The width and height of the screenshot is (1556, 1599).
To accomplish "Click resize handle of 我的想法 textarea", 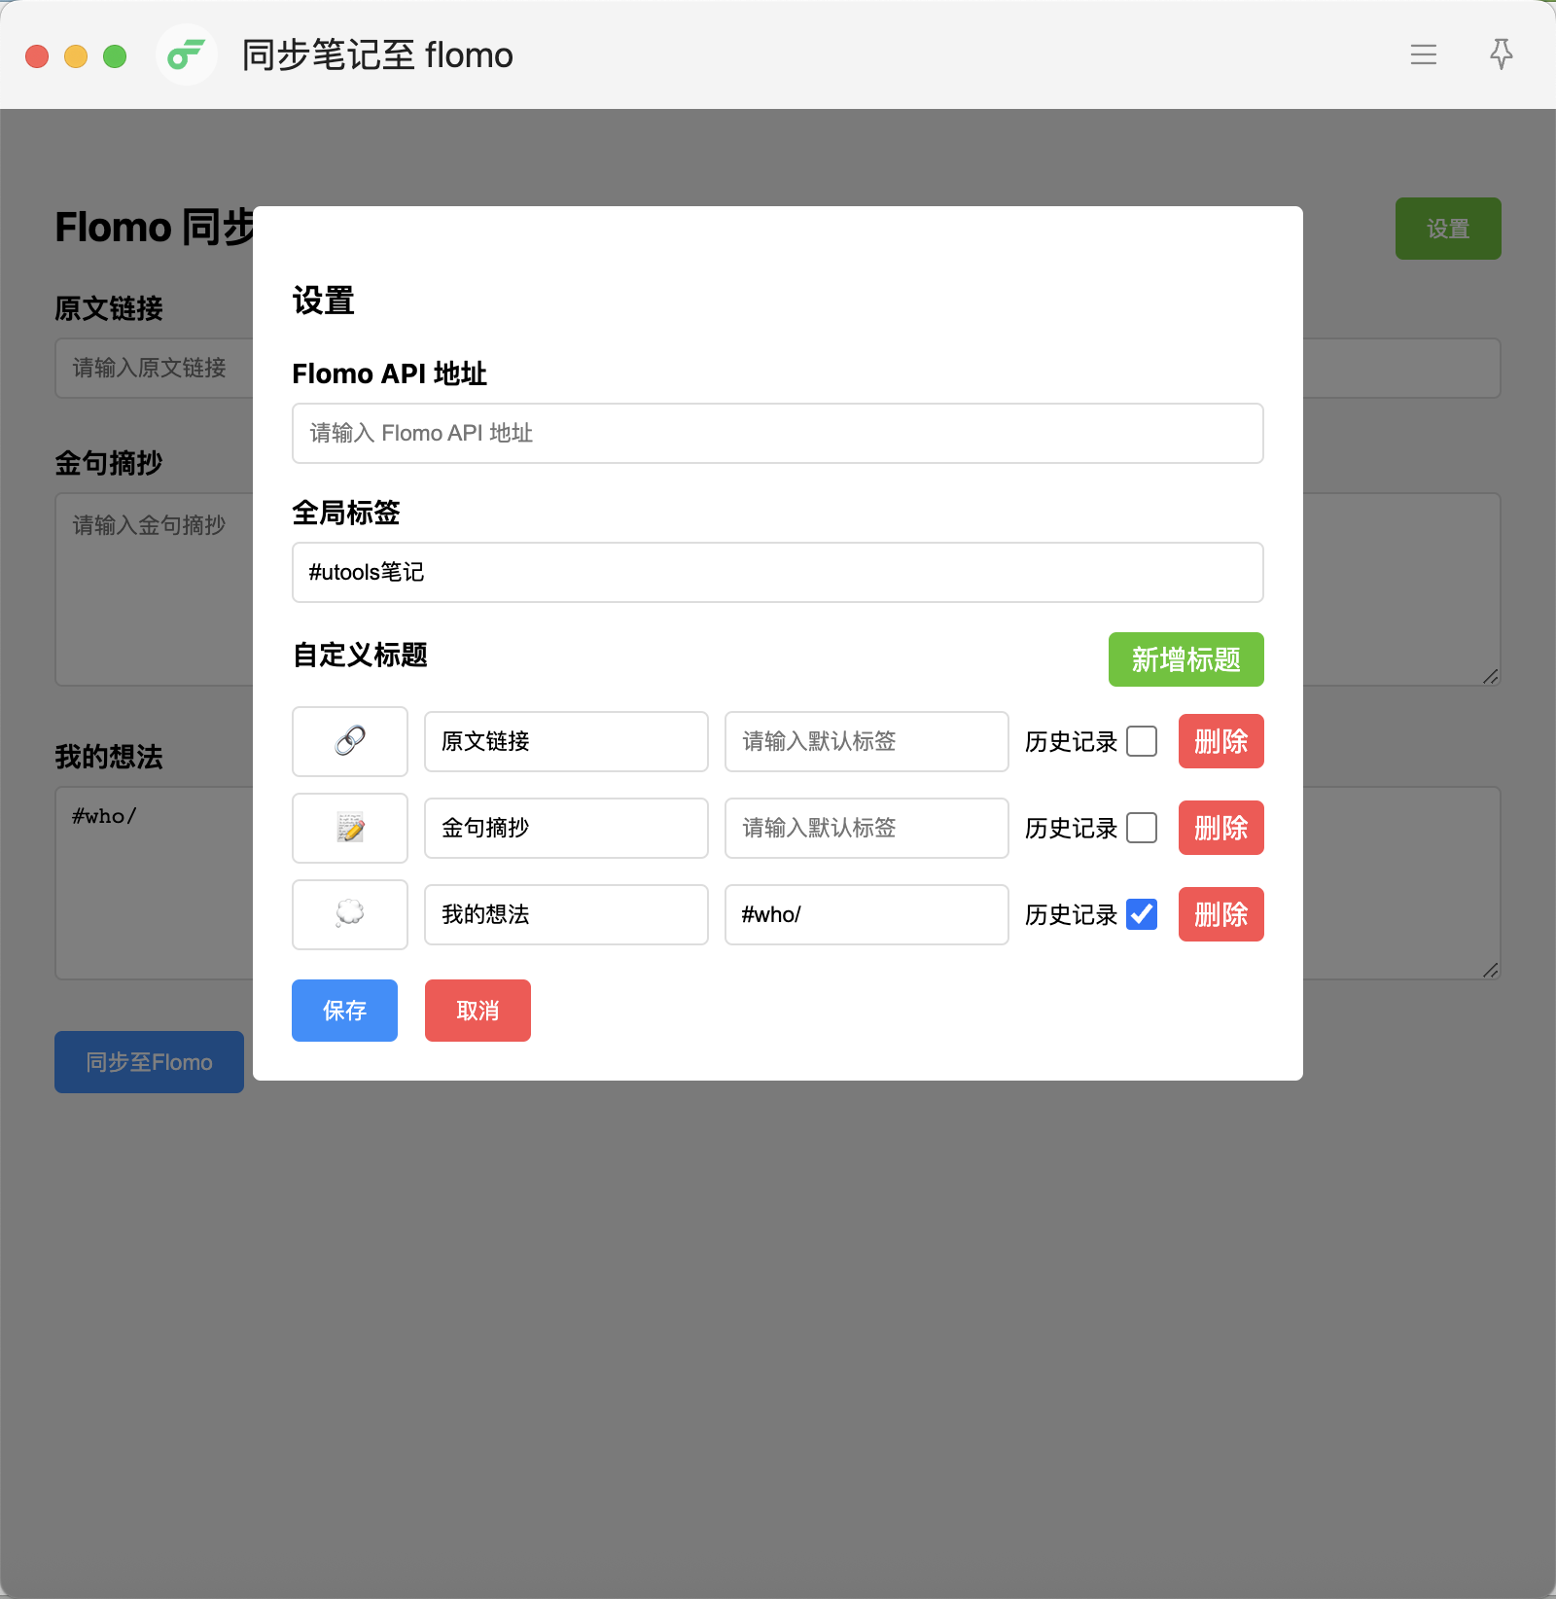I will (x=1491, y=971).
